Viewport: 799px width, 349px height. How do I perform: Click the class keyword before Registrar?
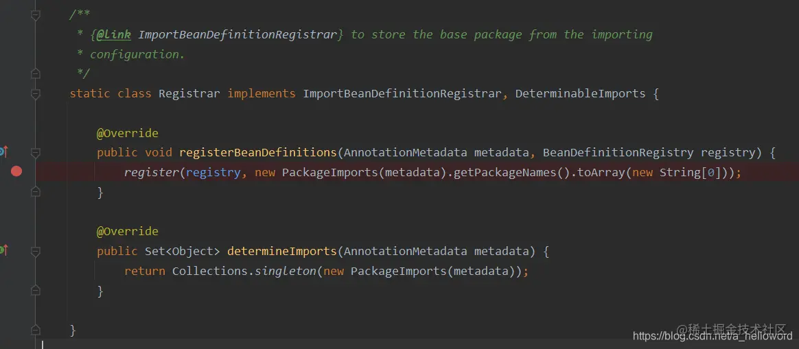point(135,94)
